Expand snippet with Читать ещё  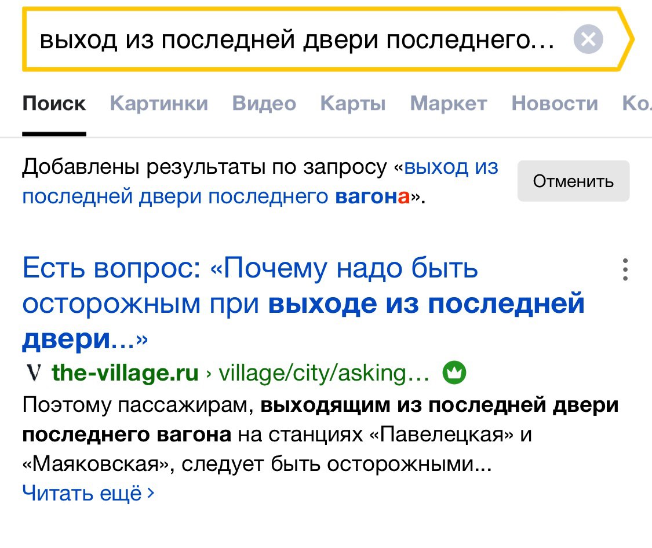pyautogui.click(x=88, y=493)
